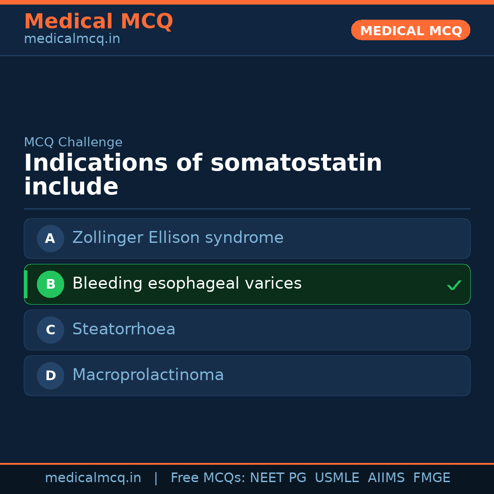Select the FMGE label in the footer
This screenshot has height=494, width=494.
pyautogui.click(x=431, y=478)
